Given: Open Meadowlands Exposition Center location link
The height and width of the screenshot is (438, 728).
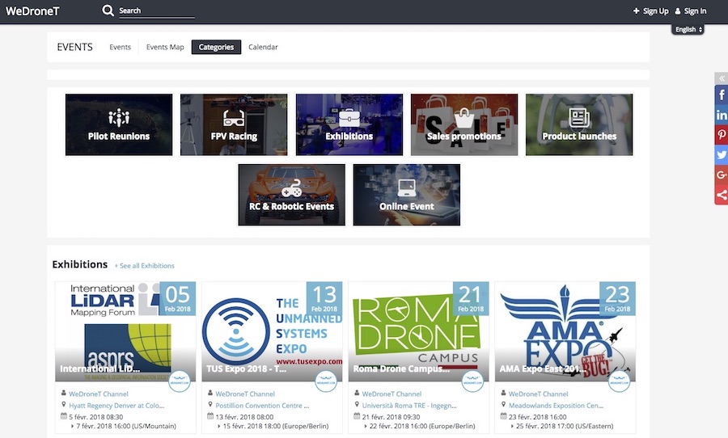Looking at the screenshot, I should point(557,406).
